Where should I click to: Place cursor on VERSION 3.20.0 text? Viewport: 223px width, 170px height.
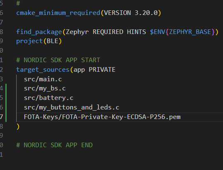coord(131,13)
